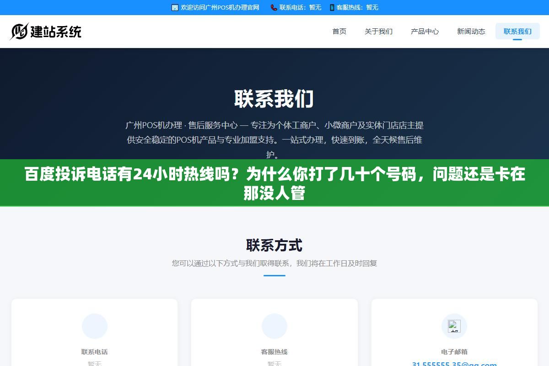The image size is (549, 366).
Task: Click the email icon above 电子邮箱
Action: 454,326
